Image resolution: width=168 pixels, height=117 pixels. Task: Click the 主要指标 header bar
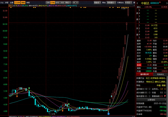tap(151, 100)
